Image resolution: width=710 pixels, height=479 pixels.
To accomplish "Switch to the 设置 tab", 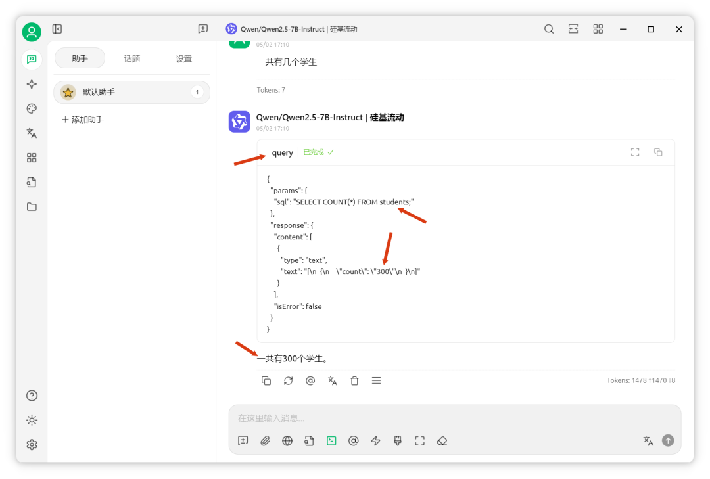I will (184, 58).
